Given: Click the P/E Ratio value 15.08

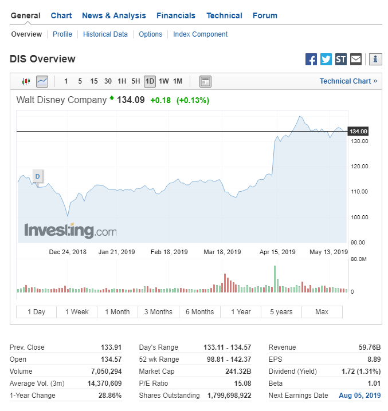Looking at the screenshot, I should point(243,384).
